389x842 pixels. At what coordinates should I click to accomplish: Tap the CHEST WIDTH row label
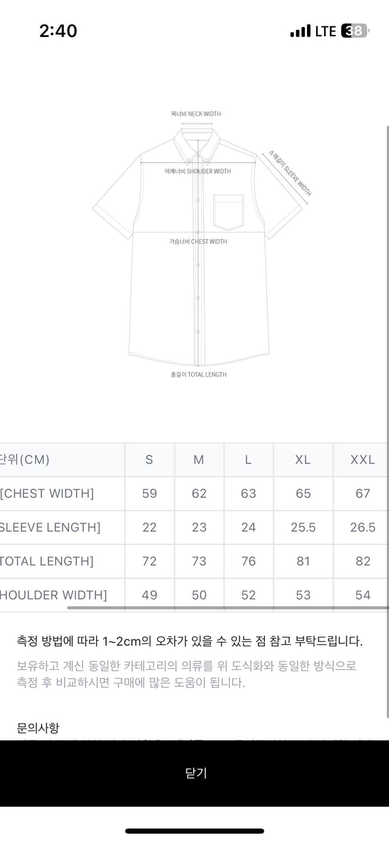pyautogui.click(x=47, y=493)
